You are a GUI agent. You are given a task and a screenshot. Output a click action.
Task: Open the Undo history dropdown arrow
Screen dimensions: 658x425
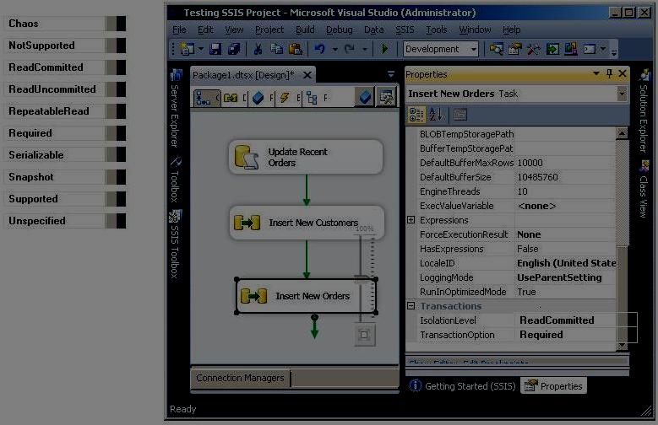pyautogui.click(x=334, y=50)
